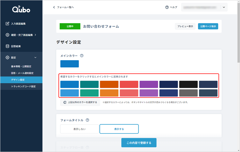
Task: Click the help icon beside フォームタイトル
Action: coord(87,120)
